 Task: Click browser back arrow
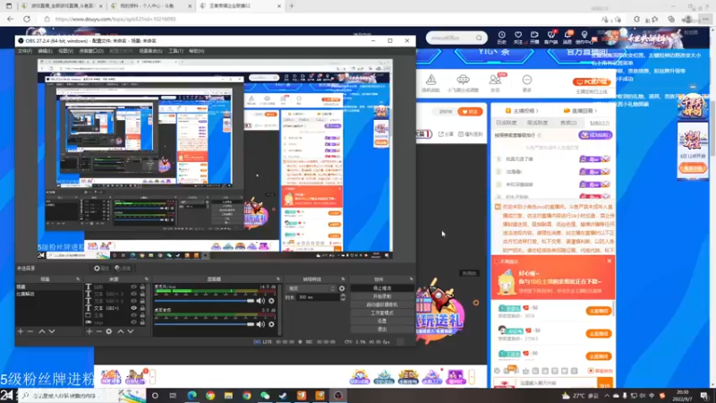point(10,19)
